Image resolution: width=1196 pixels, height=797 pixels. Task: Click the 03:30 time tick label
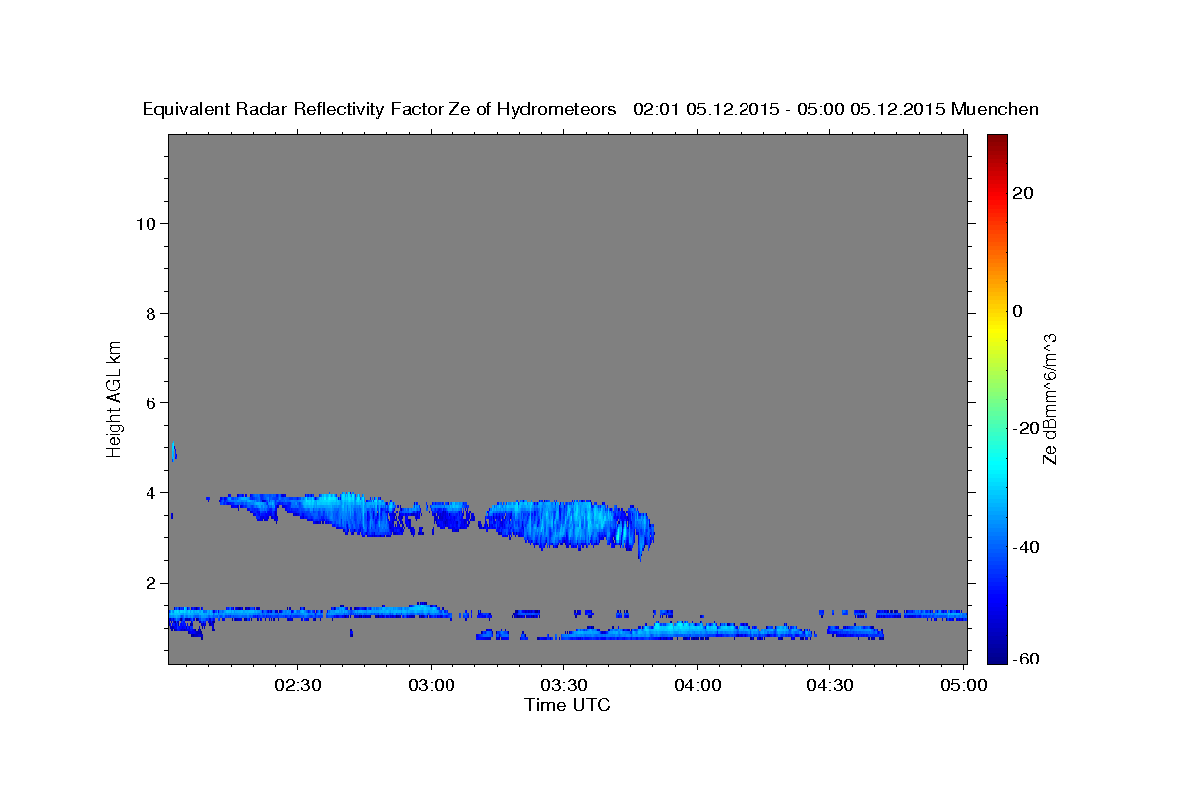[x=563, y=685]
